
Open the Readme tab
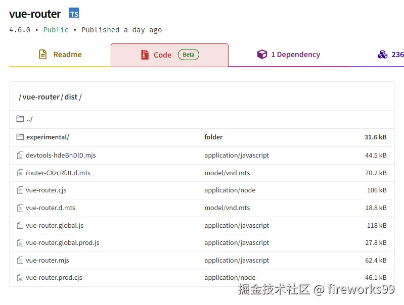click(60, 55)
